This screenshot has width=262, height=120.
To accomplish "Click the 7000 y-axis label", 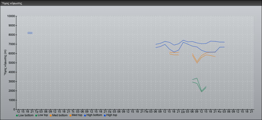I will (12, 44).
